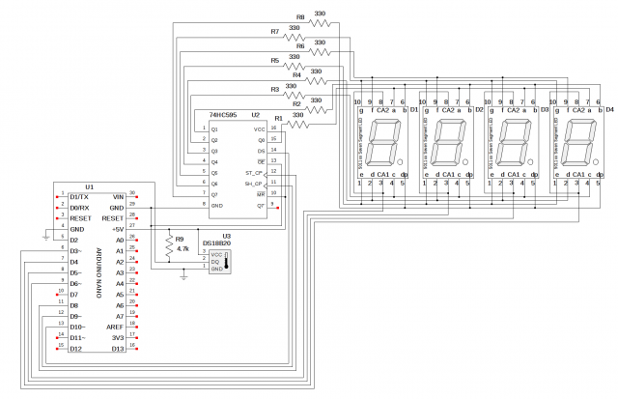Click the 4.7k resistor value label
The height and width of the screenshot is (399, 618).
tap(183, 249)
